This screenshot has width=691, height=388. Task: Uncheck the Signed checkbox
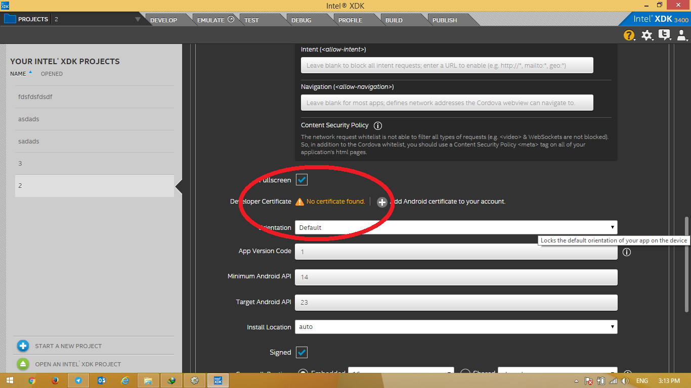point(301,352)
